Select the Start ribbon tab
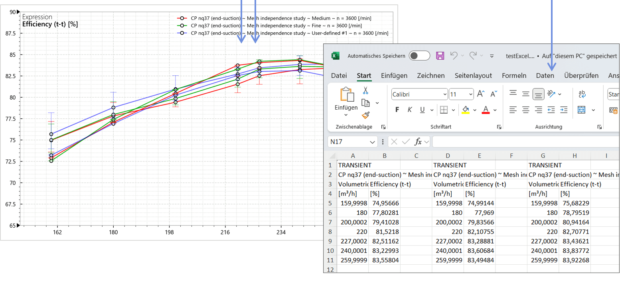The height and width of the screenshot is (285, 620). pos(364,75)
